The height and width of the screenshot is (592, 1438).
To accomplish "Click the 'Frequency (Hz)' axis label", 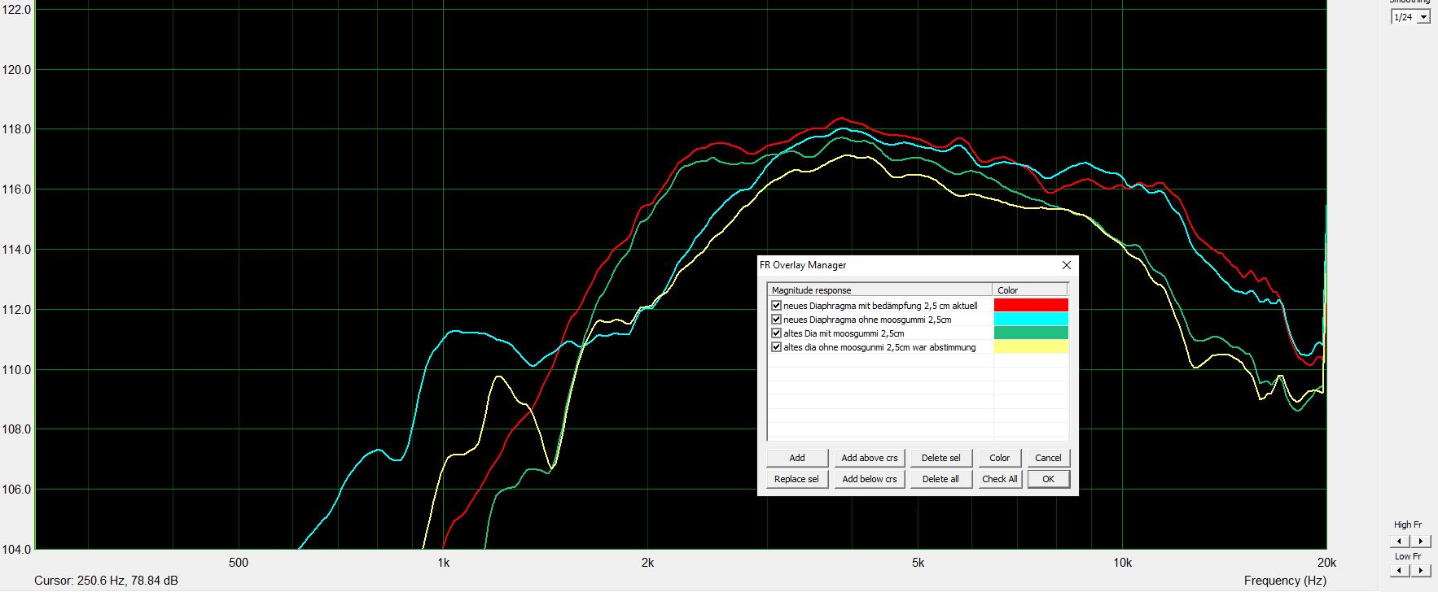I will click(x=1285, y=581).
